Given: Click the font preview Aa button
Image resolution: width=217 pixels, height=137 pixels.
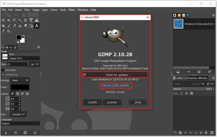Looking at the screenshot, I should pos(5,57).
